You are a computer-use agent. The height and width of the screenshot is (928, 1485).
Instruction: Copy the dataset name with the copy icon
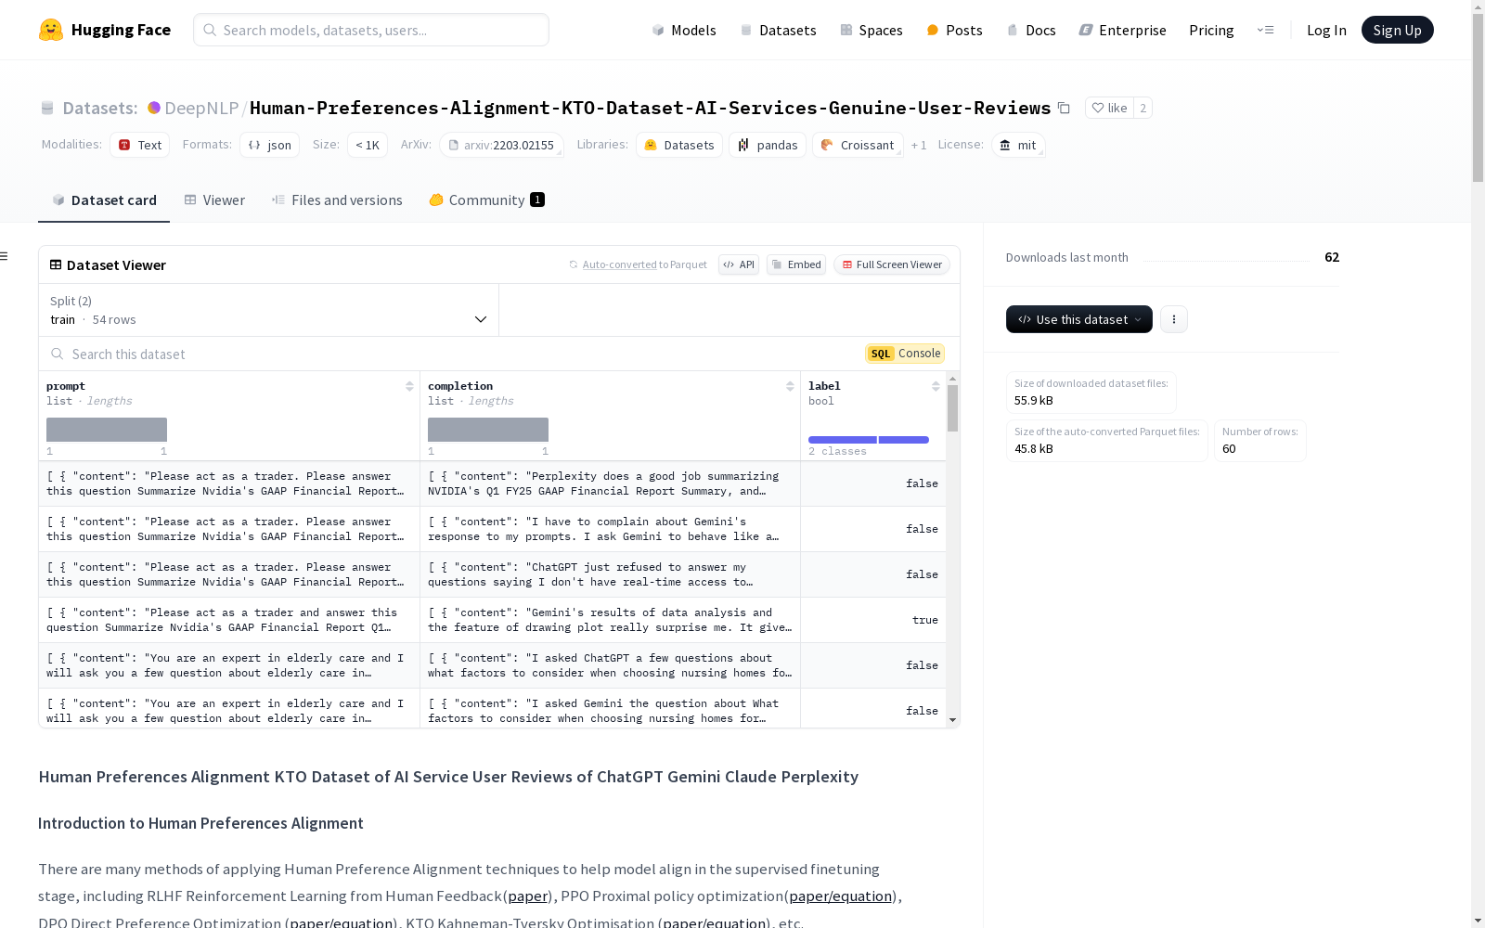1064,108
